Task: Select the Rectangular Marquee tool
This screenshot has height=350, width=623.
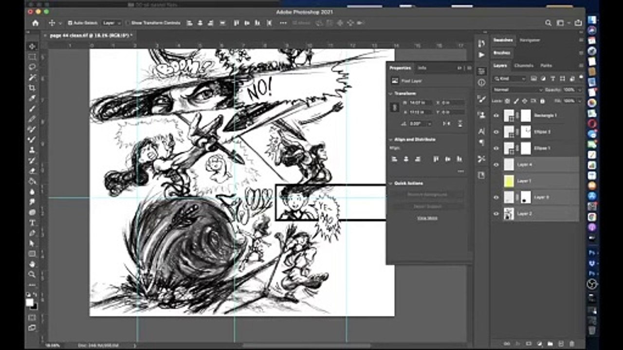Action: pos(32,57)
